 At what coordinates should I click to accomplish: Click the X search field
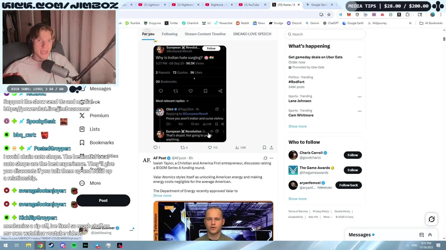(325, 34)
